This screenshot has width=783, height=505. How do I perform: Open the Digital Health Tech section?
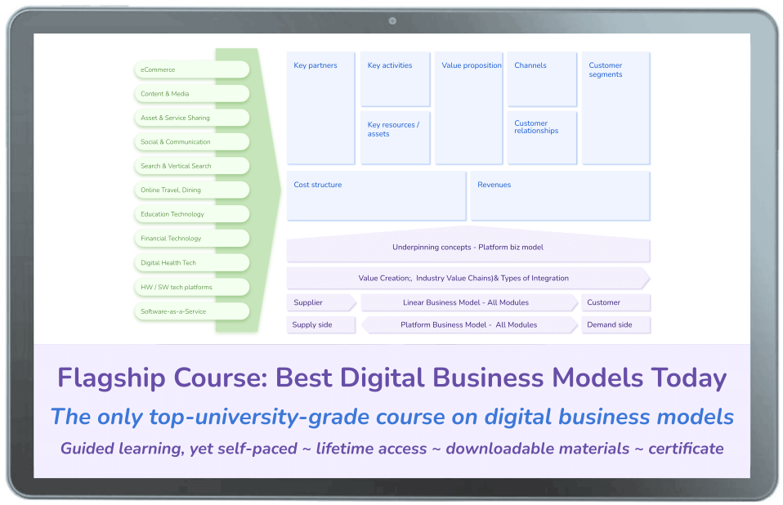[x=191, y=262]
